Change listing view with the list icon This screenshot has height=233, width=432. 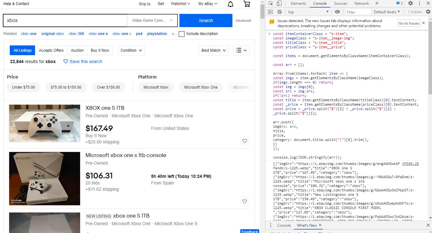[241, 50]
